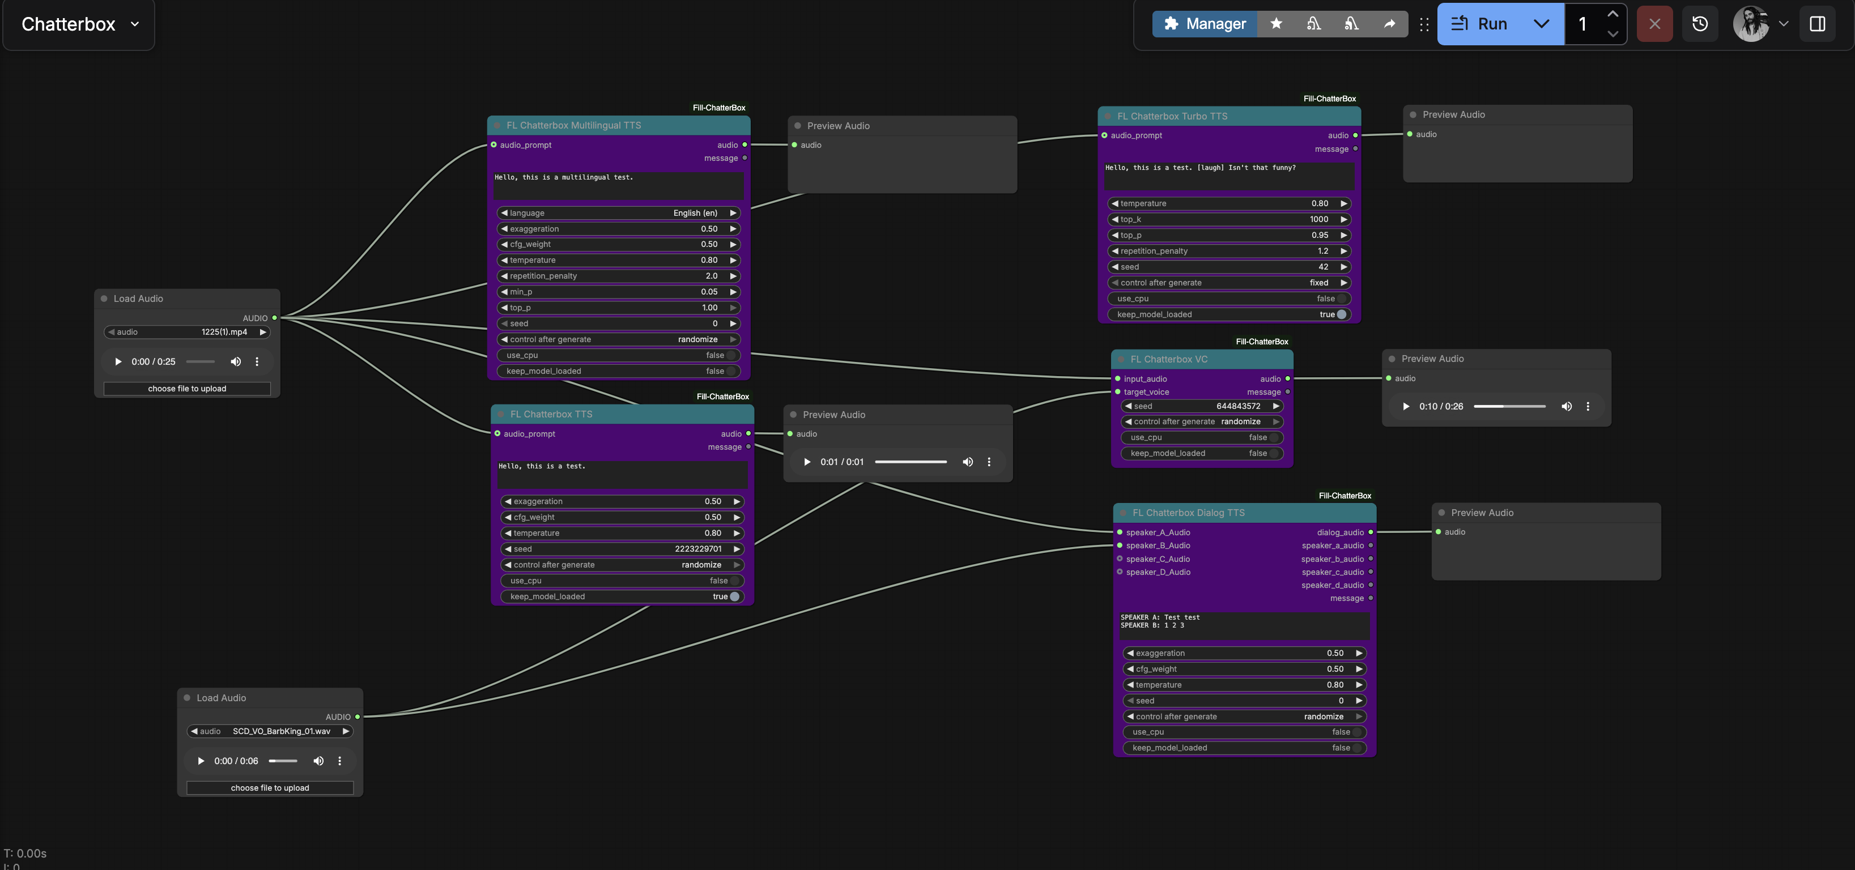Mute the 1225(1).mp4 audio player
Screen dimensions: 1855x870
pyautogui.click(x=236, y=362)
